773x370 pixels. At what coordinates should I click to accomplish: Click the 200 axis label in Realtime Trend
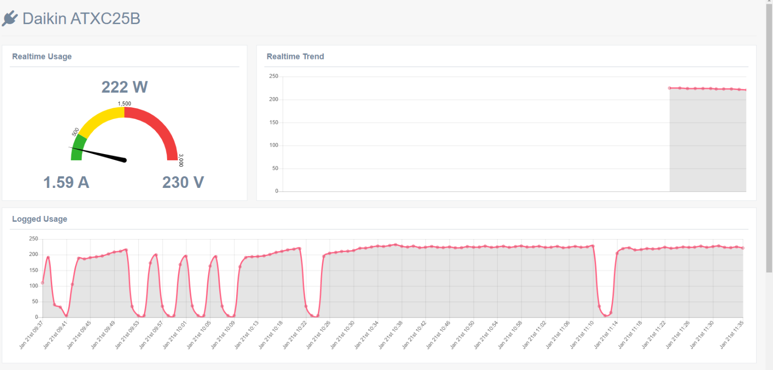[274, 99]
